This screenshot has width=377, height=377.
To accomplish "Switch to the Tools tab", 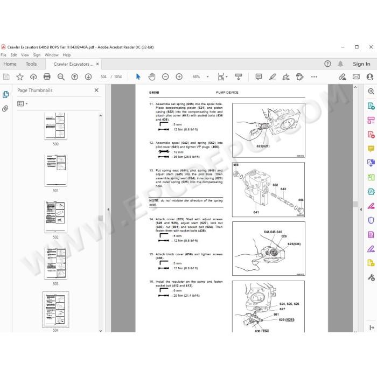I will (x=31, y=64).
